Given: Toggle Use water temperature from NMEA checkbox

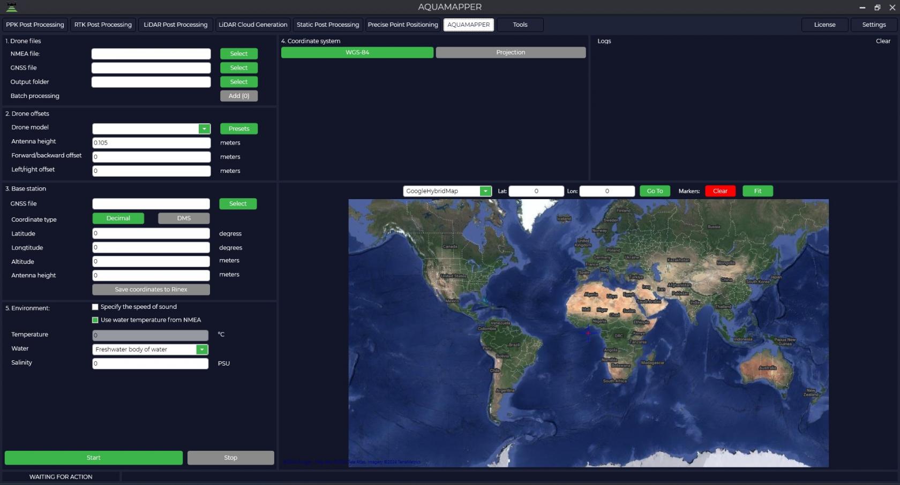Looking at the screenshot, I should pyautogui.click(x=95, y=320).
